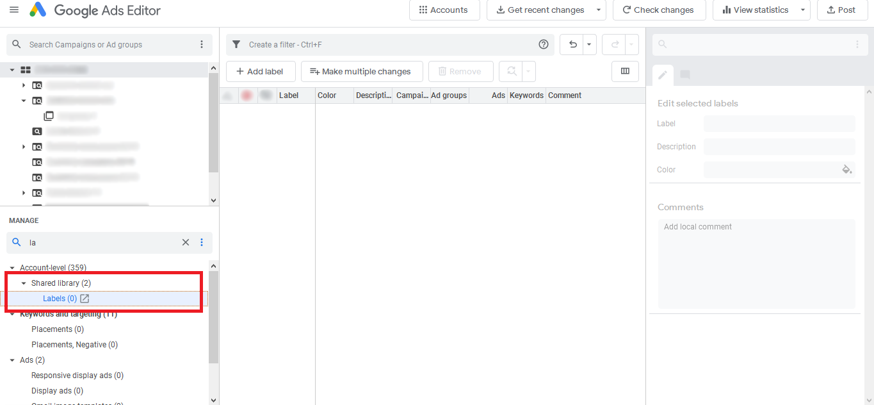The image size is (874, 405).
Task: Post changes with Post button
Action: (841, 10)
